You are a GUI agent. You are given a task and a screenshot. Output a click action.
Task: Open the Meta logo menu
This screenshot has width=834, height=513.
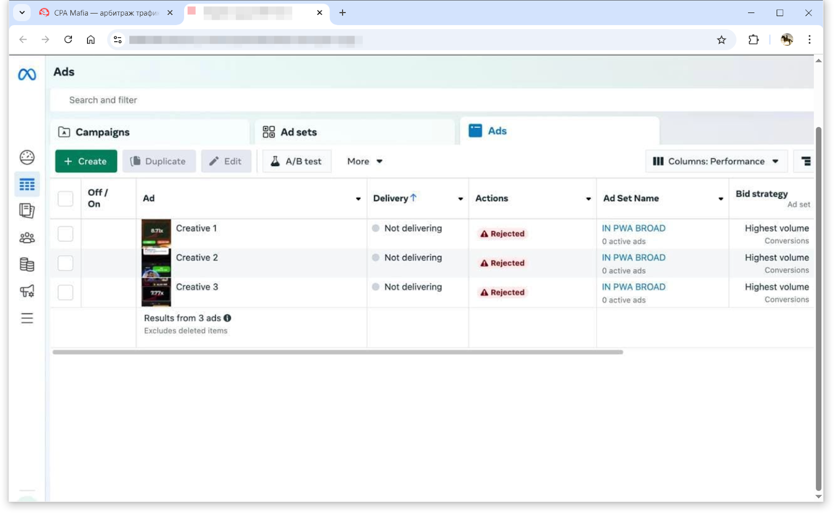(27, 74)
